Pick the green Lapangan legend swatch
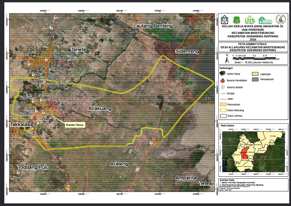The width and height of the screenshot is (291, 206). pos(255,74)
